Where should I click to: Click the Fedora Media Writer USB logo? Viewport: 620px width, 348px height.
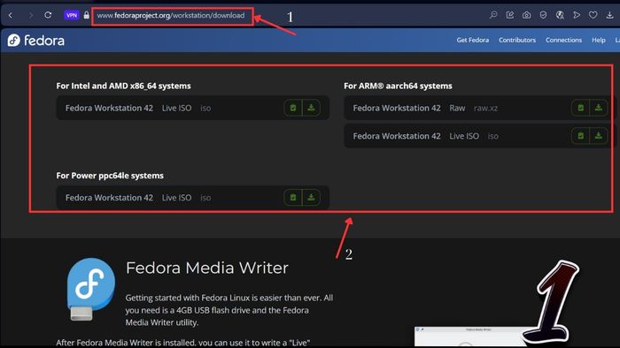(91, 289)
